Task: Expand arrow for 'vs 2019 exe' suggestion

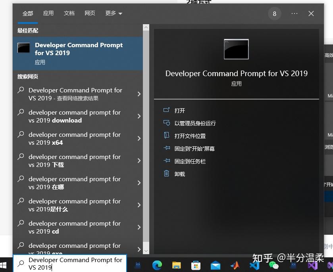Action: (x=139, y=249)
